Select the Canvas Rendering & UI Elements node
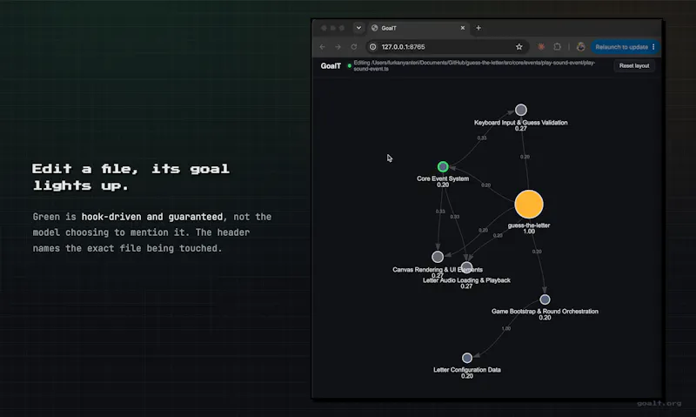This screenshot has height=417, width=696. pyautogui.click(x=438, y=257)
